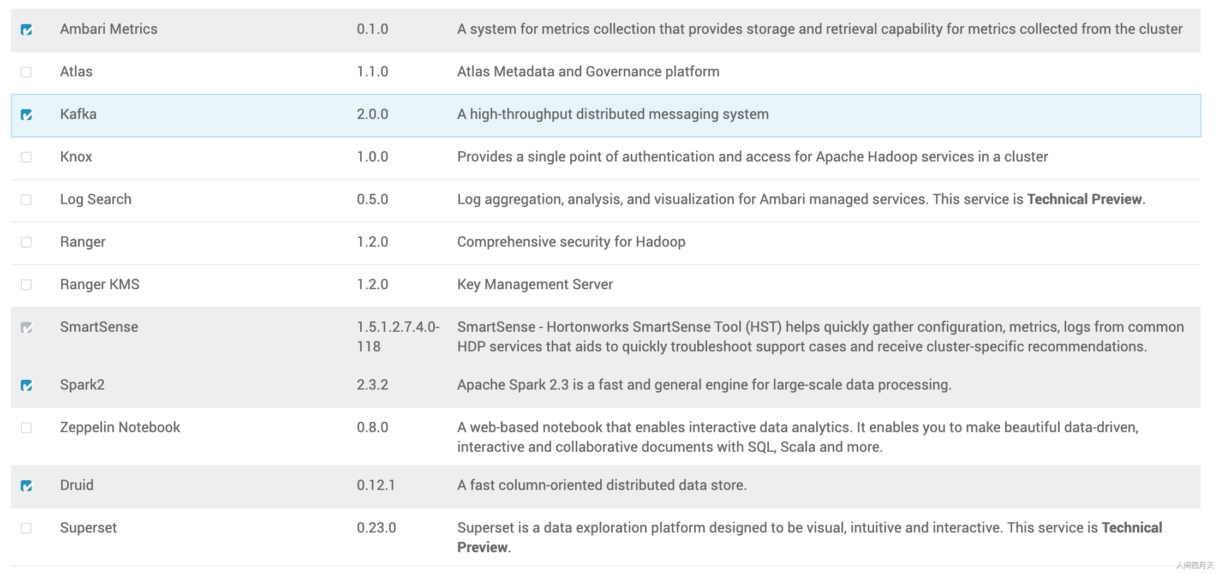Click the Kafka service name
This screenshot has width=1219, height=574.
click(78, 114)
